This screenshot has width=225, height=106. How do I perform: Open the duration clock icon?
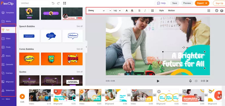pos(217,11)
